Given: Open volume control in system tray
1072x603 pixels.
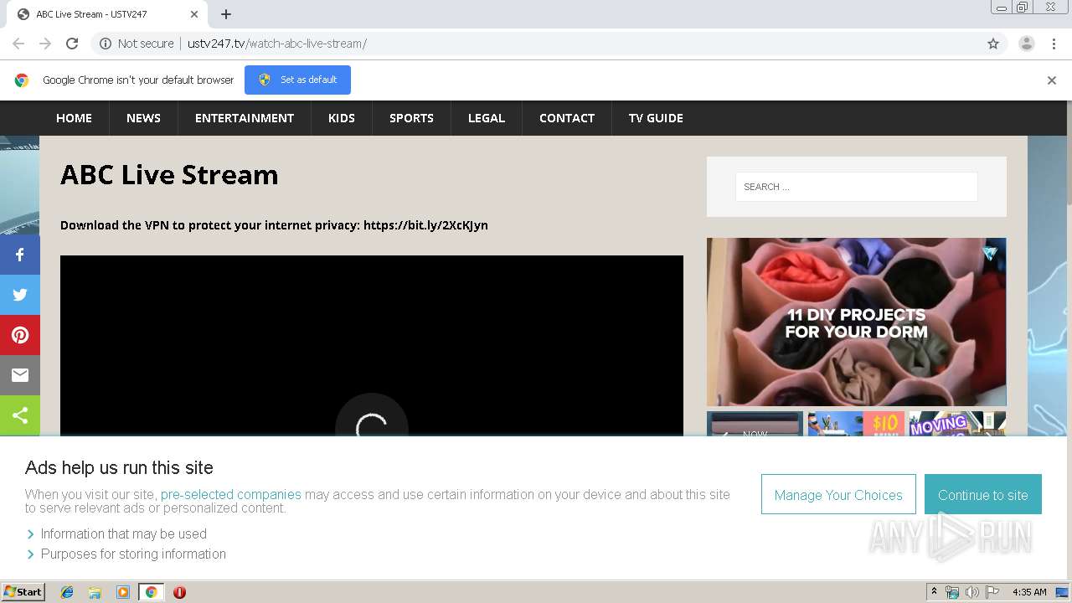Looking at the screenshot, I should point(972,592).
